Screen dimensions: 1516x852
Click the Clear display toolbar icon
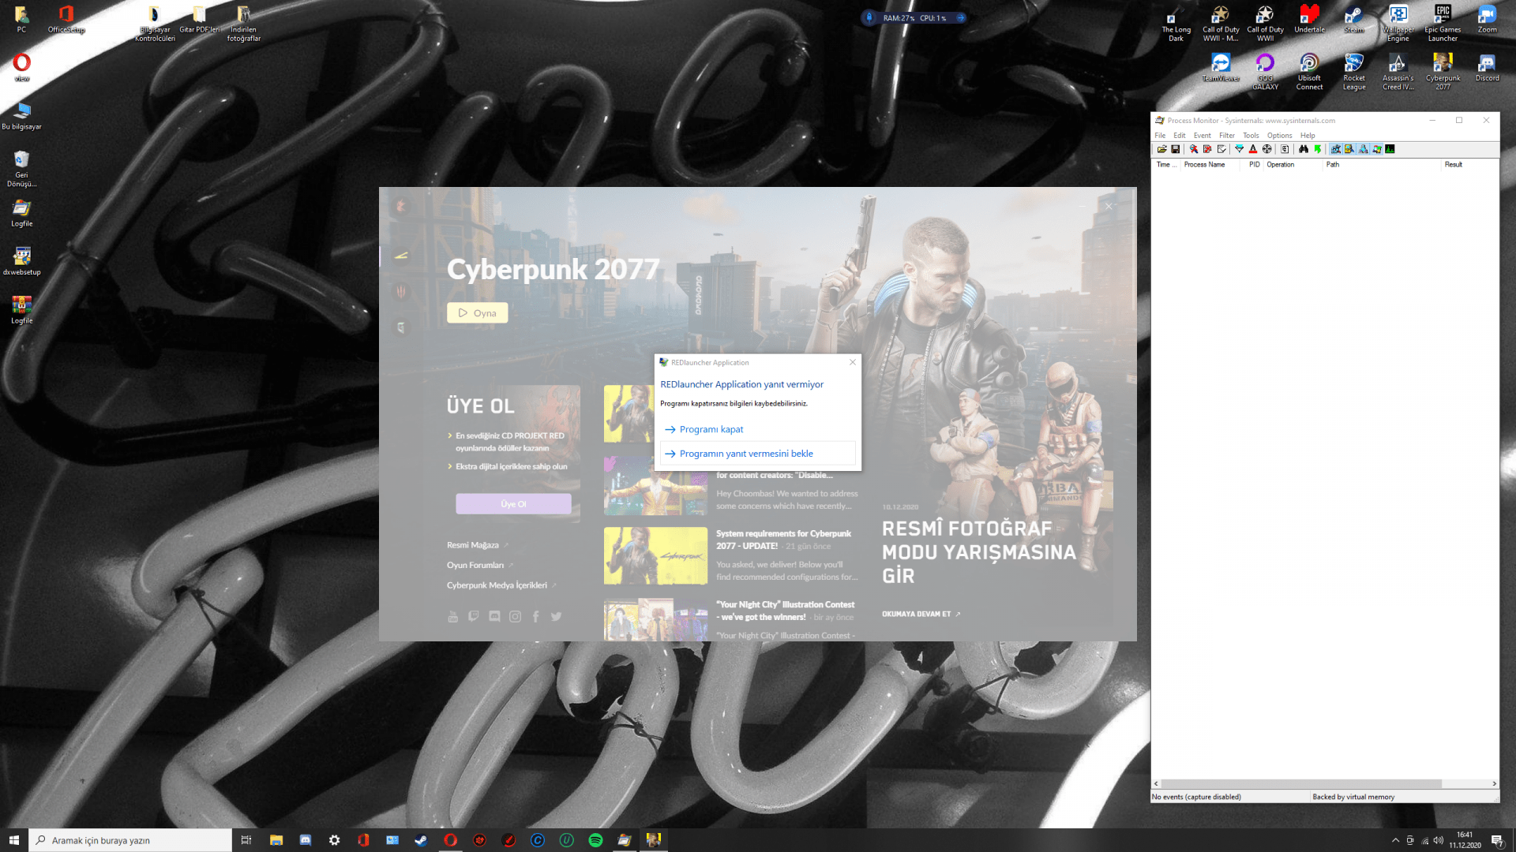click(1221, 149)
